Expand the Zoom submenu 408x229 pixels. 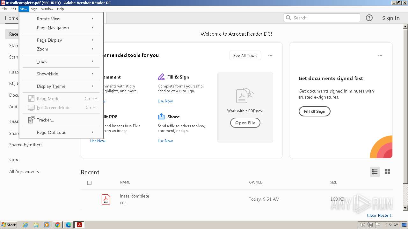point(61,49)
